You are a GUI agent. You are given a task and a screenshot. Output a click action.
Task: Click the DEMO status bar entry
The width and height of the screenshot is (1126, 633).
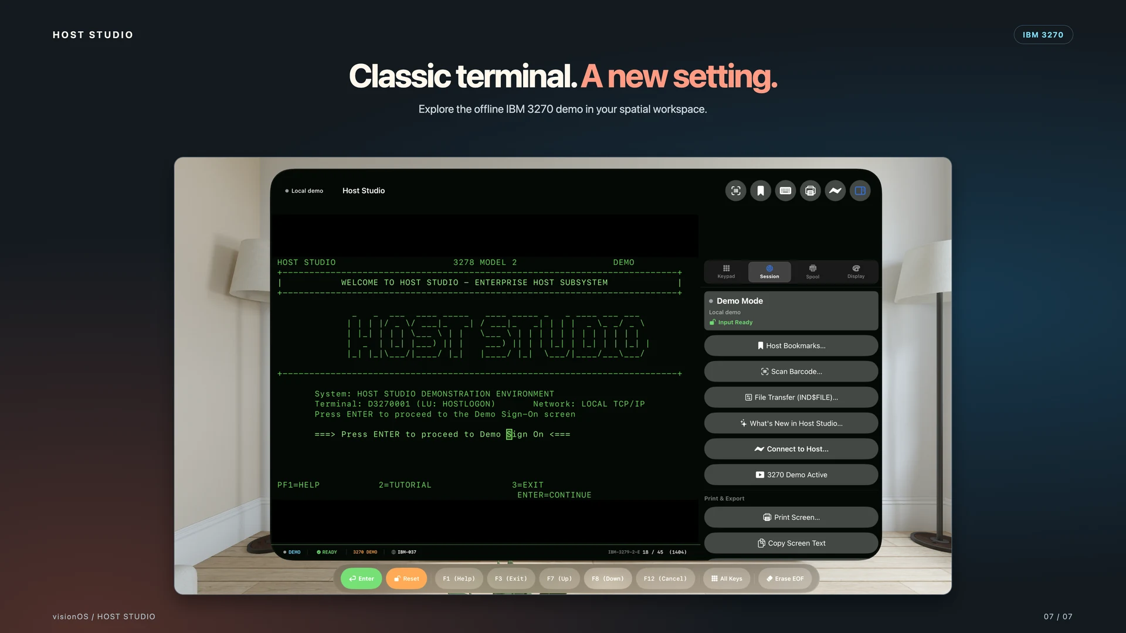click(x=291, y=552)
